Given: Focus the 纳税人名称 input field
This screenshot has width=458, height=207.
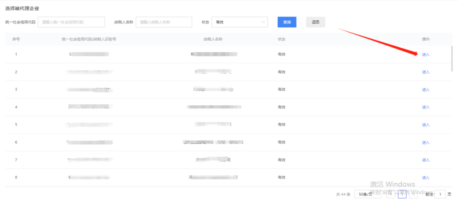Looking at the screenshot, I should pyautogui.click(x=164, y=22).
